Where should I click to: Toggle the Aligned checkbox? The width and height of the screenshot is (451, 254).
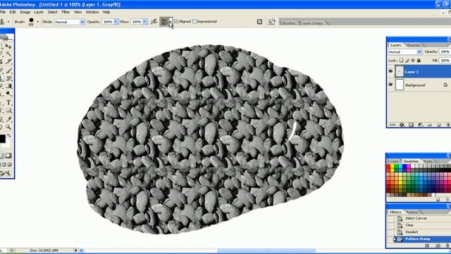tap(176, 21)
